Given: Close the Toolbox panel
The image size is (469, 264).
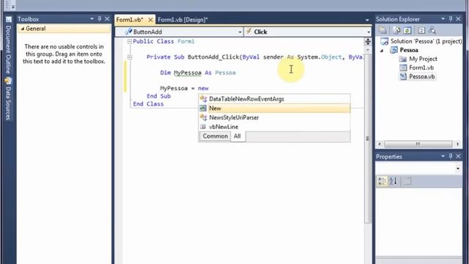Looking at the screenshot, I should click(x=107, y=19).
